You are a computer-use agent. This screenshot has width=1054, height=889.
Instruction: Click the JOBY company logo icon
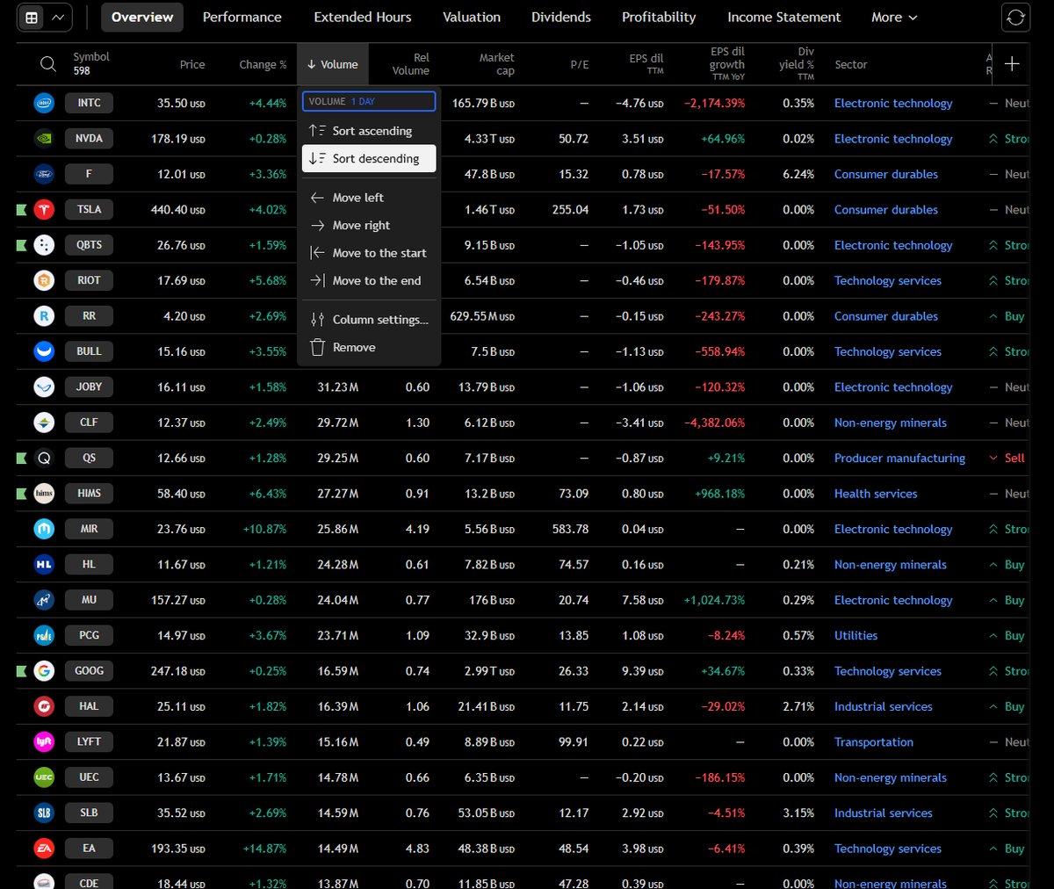(44, 387)
